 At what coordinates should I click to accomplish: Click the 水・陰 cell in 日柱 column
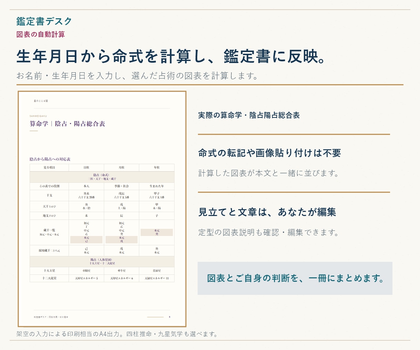86,206
